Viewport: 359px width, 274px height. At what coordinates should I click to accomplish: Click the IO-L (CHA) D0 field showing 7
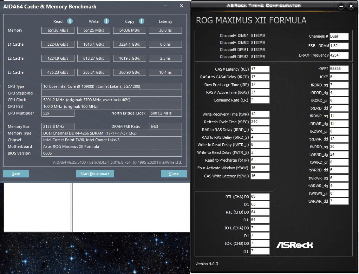pyautogui.click(x=260, y=228)
